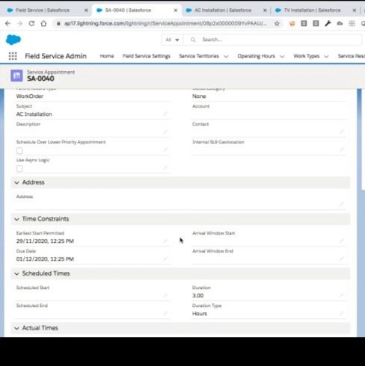Edit the Duration Type pencil icon
This screenshot has width=365, height=366.
[x=342, y=313]
